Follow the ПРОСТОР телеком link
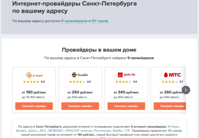 78,130
